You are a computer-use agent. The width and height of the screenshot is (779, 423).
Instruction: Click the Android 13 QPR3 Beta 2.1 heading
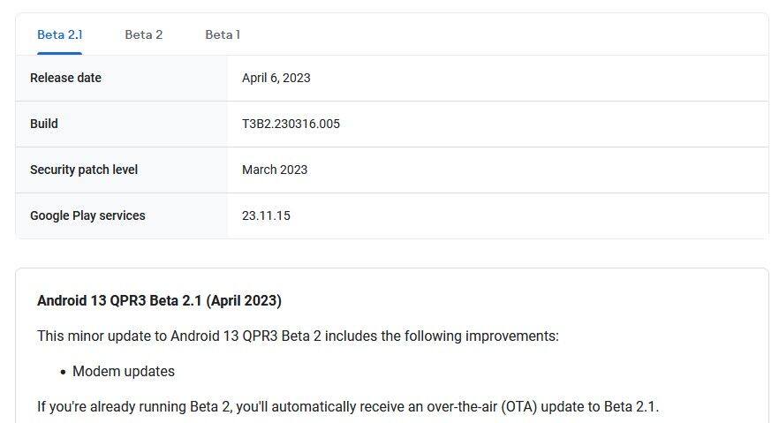pos(160,301)
